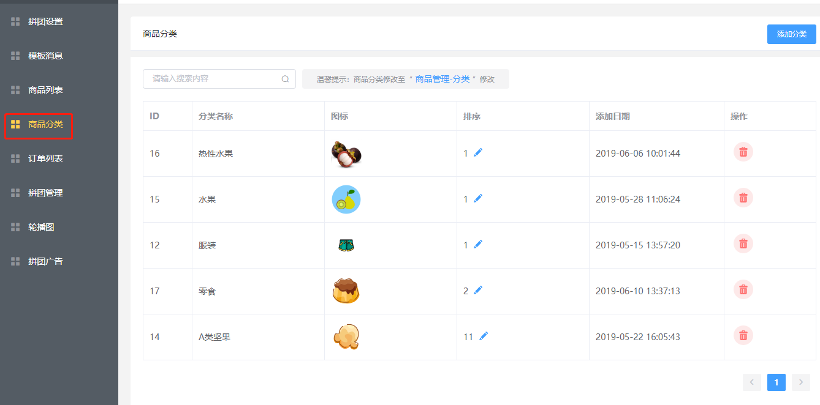
Task: Remove the 服装 category via trash icon
Action: click(743, 244)
